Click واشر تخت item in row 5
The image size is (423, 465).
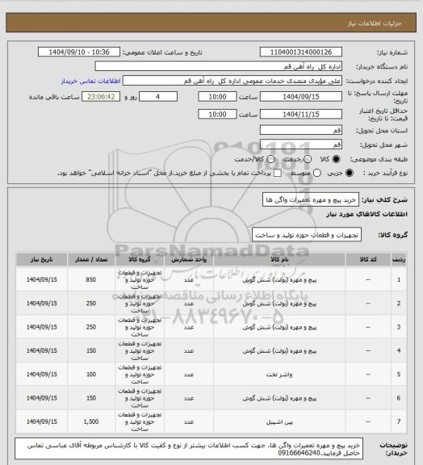coord(279,375)
